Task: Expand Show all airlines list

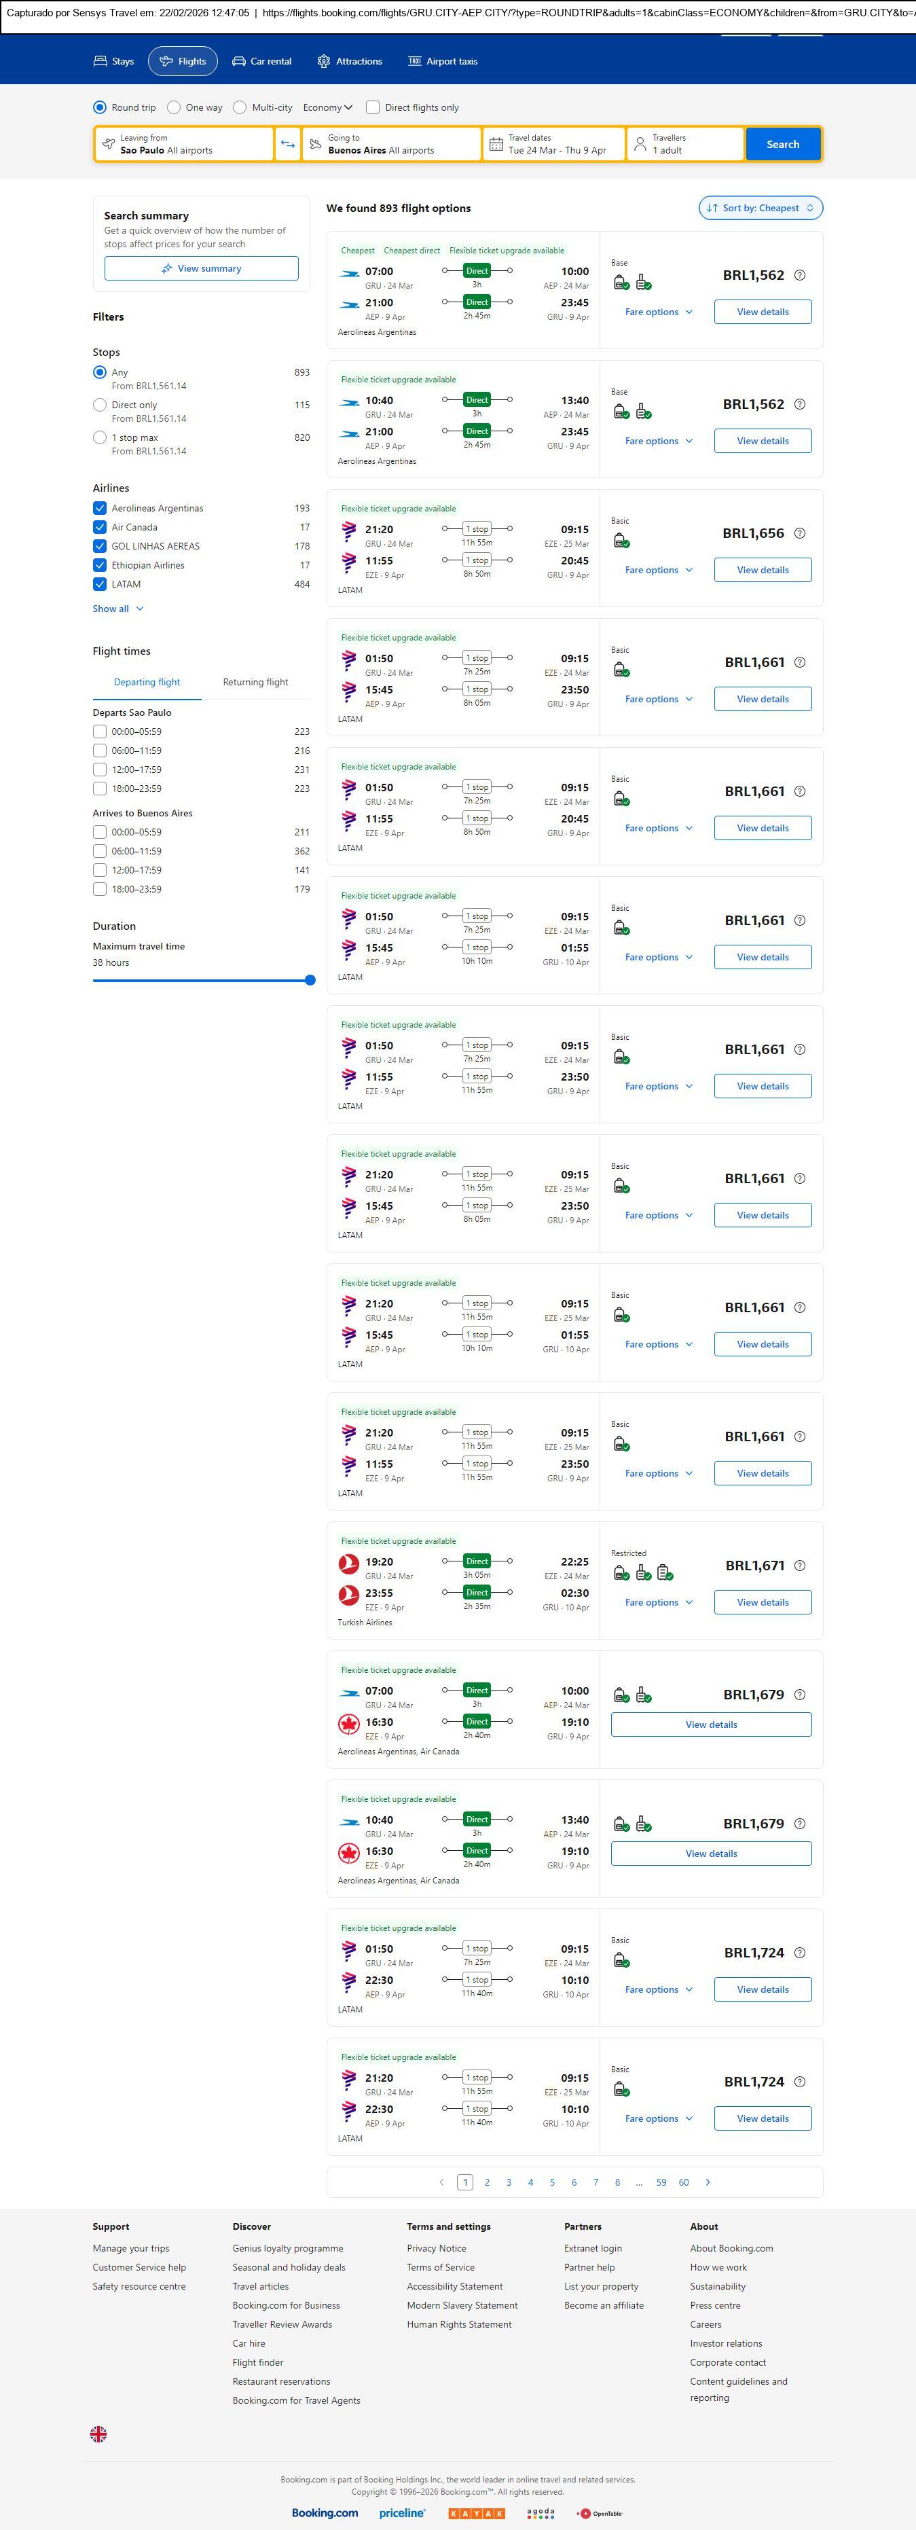Action: coord(118,609)
